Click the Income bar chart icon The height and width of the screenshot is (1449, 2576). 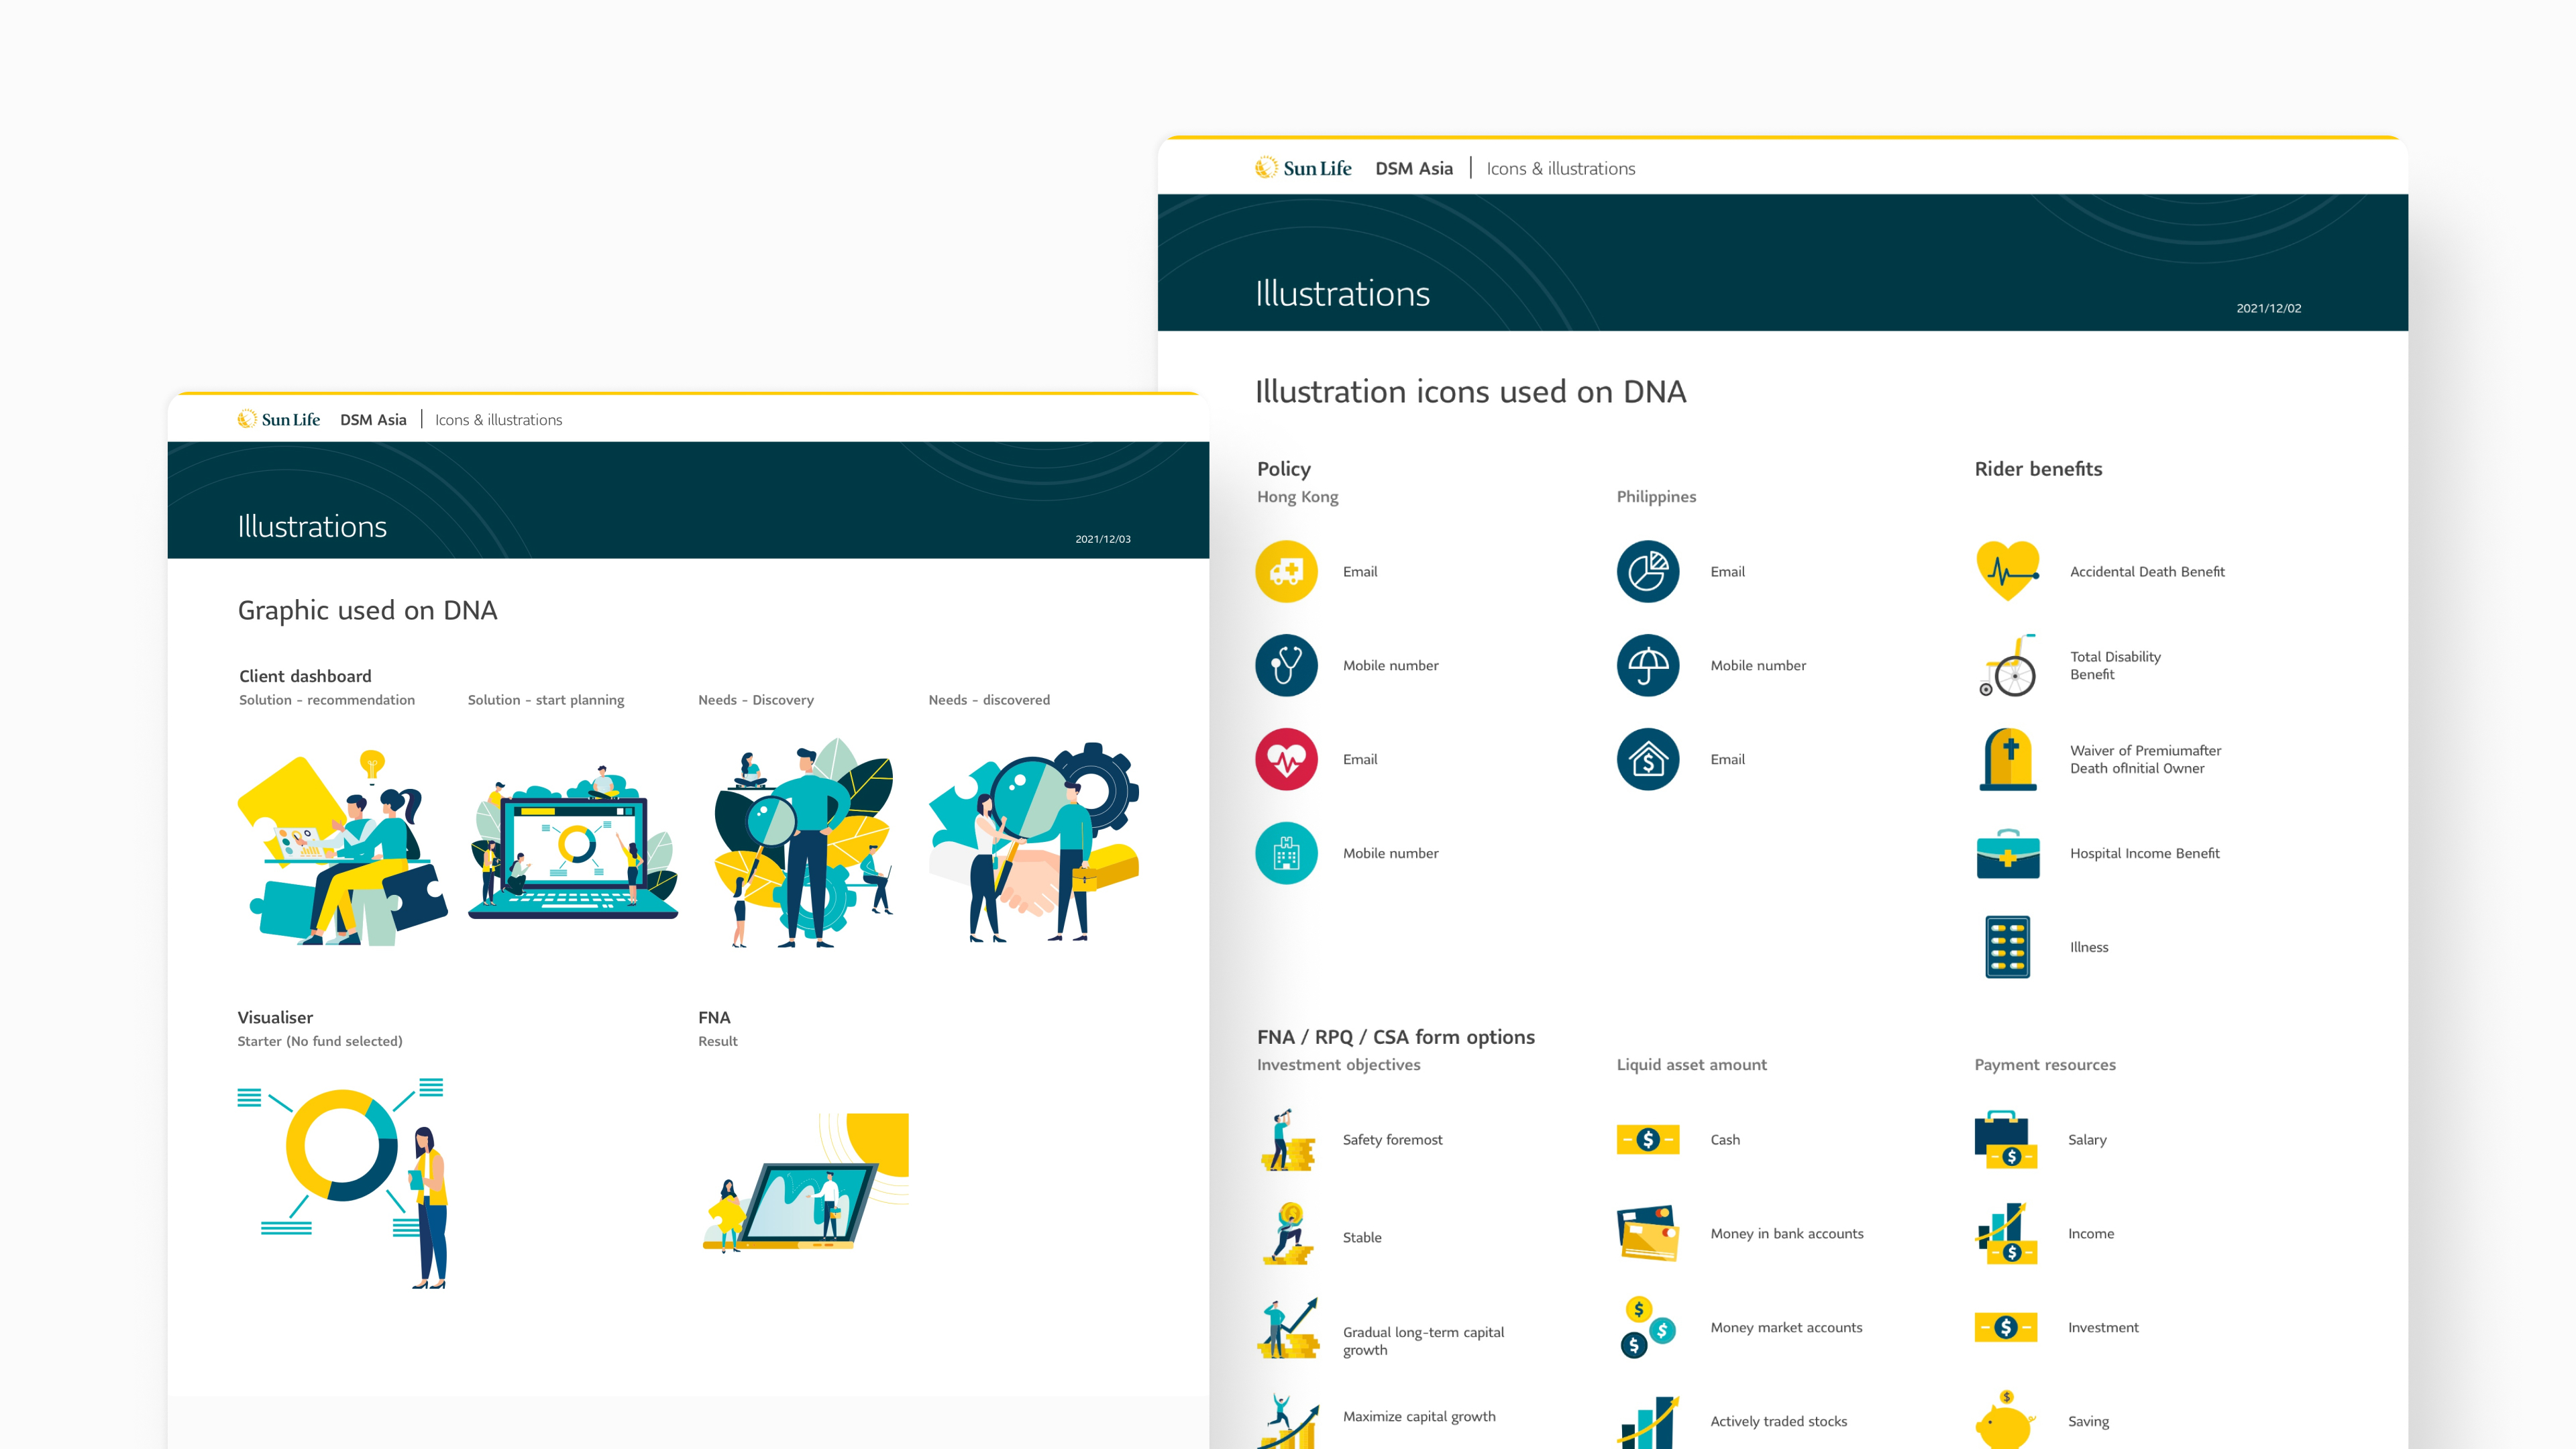2006,1233
